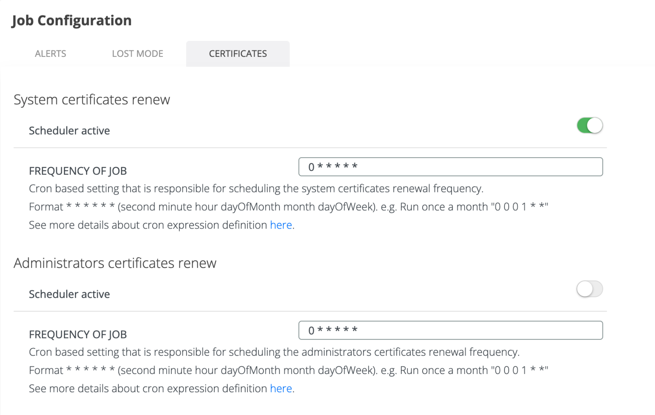Switch to the LOST MODE tab
Viewport: 655px width, 415px height.
point(137,54)
